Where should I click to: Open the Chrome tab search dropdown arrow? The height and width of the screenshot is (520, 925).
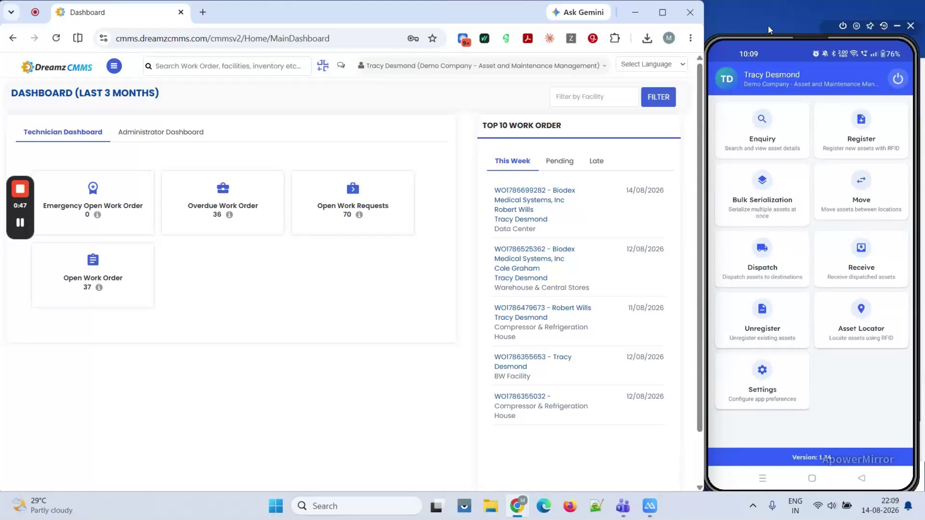coord(11,12)
